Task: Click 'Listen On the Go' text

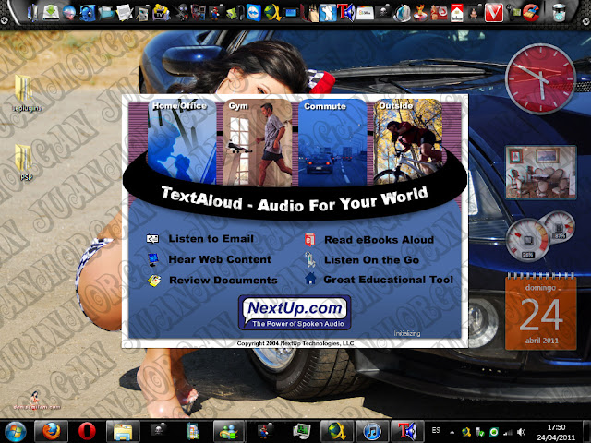Action: (x=371, y=260)
